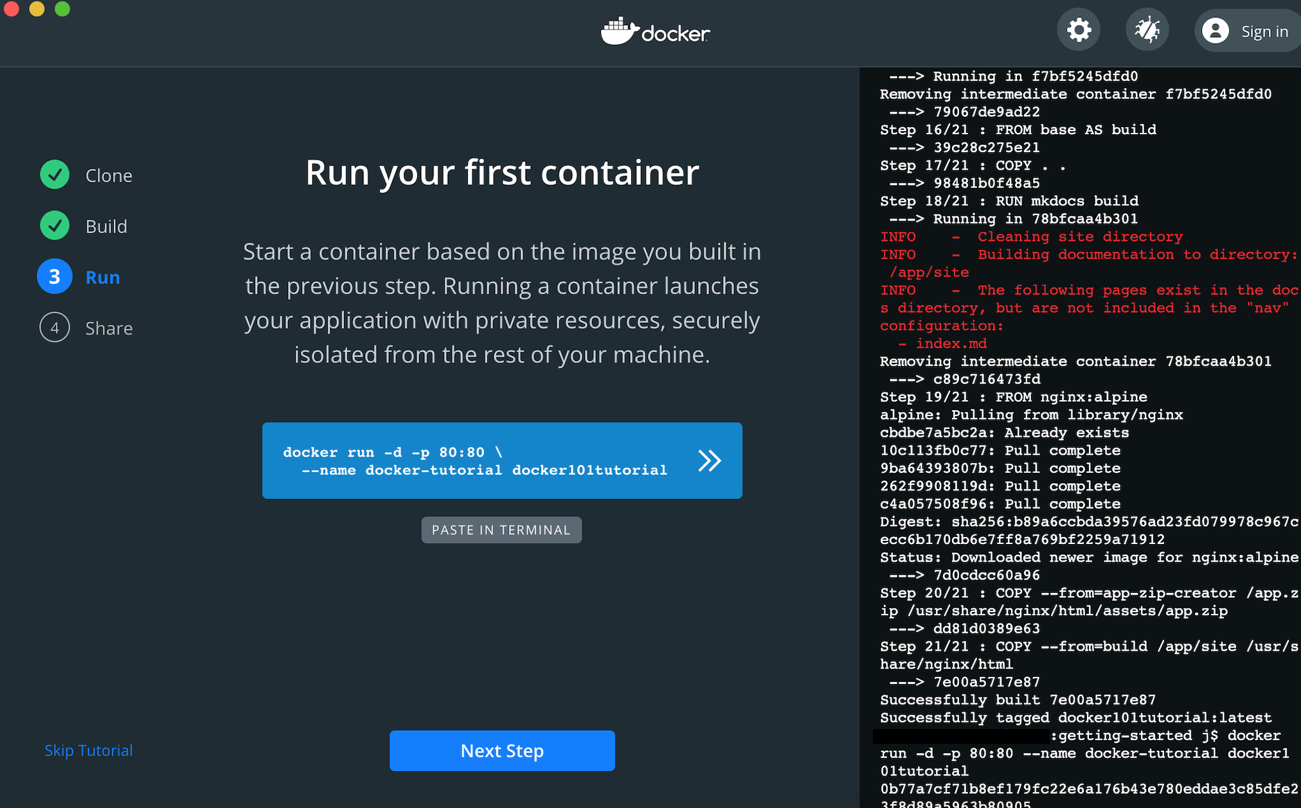
Task: Open the Settings gear icon
Action: click(1079, 30)
